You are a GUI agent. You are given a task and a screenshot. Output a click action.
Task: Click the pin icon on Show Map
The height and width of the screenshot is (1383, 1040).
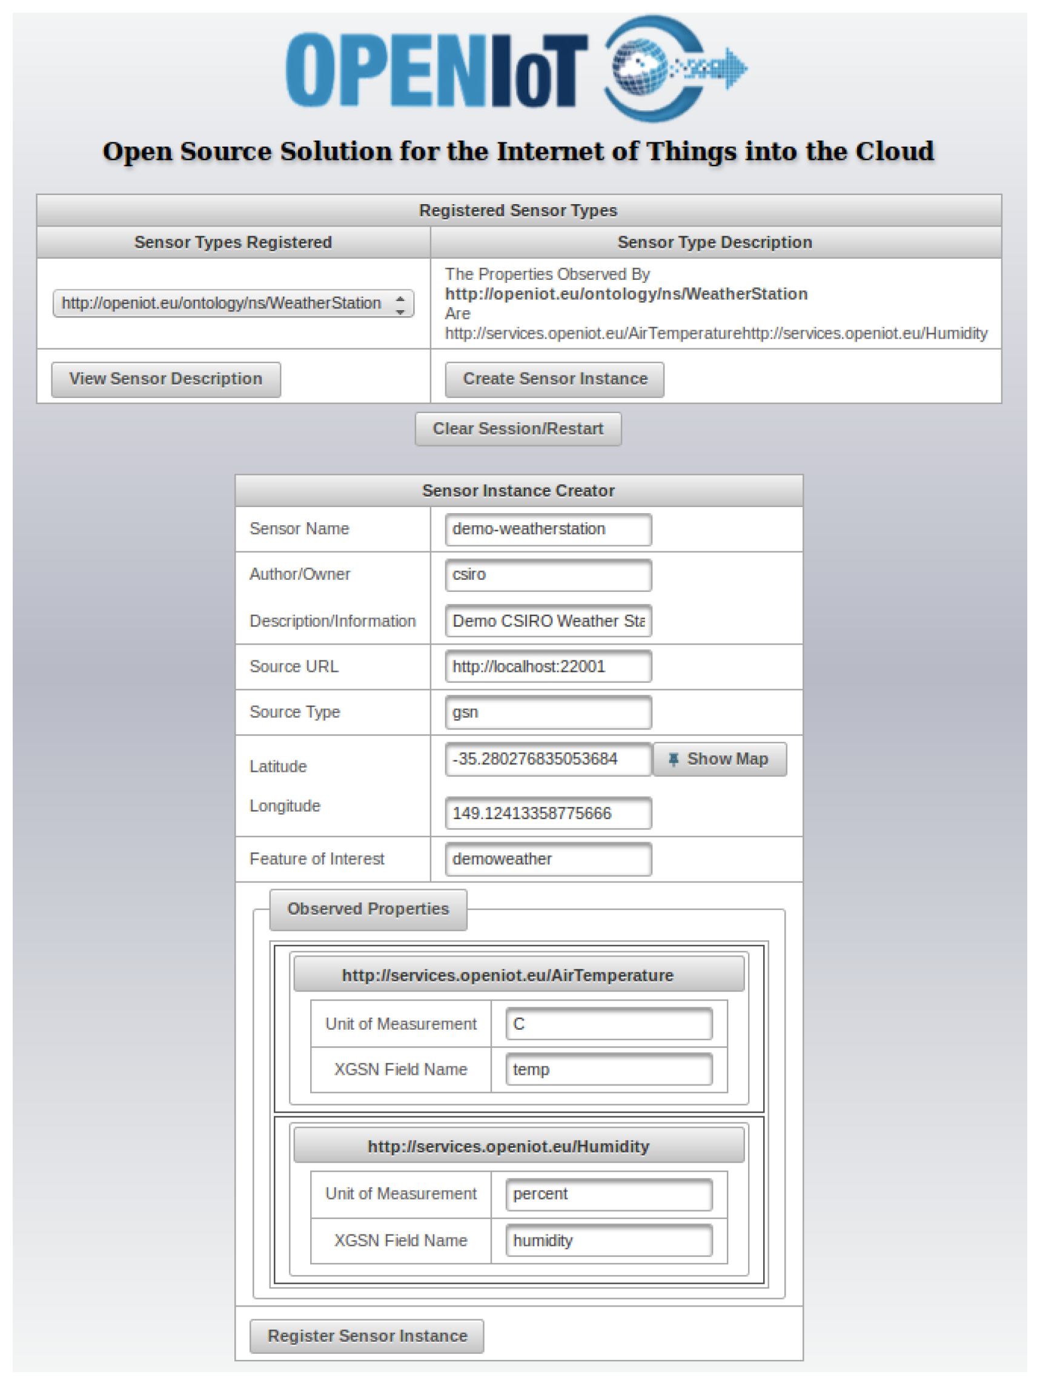tap(673, 759)
